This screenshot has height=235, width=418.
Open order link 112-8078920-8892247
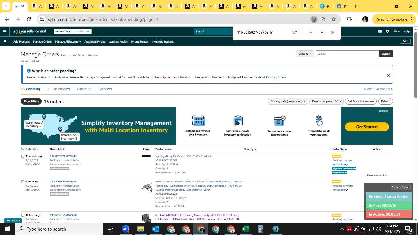[63, 156]
